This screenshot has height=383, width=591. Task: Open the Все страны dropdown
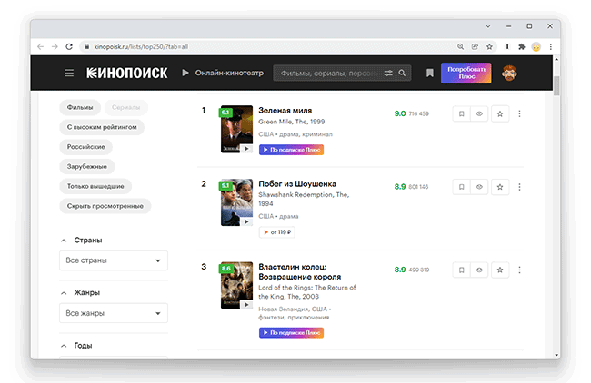(114, 260)
